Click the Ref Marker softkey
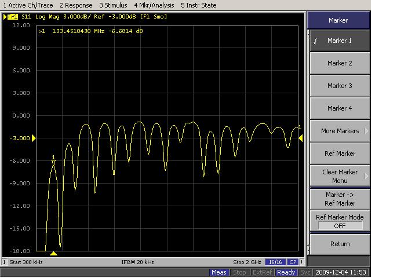397x278 pixels. (340, 153)
